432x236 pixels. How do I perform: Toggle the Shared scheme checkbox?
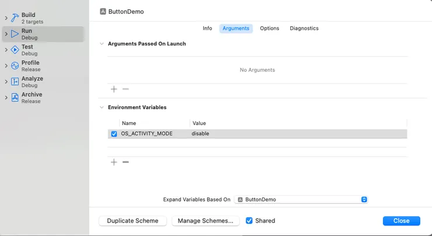pos(249,221)
